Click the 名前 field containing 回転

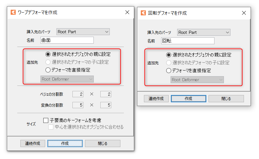click(x=188, y=41)
